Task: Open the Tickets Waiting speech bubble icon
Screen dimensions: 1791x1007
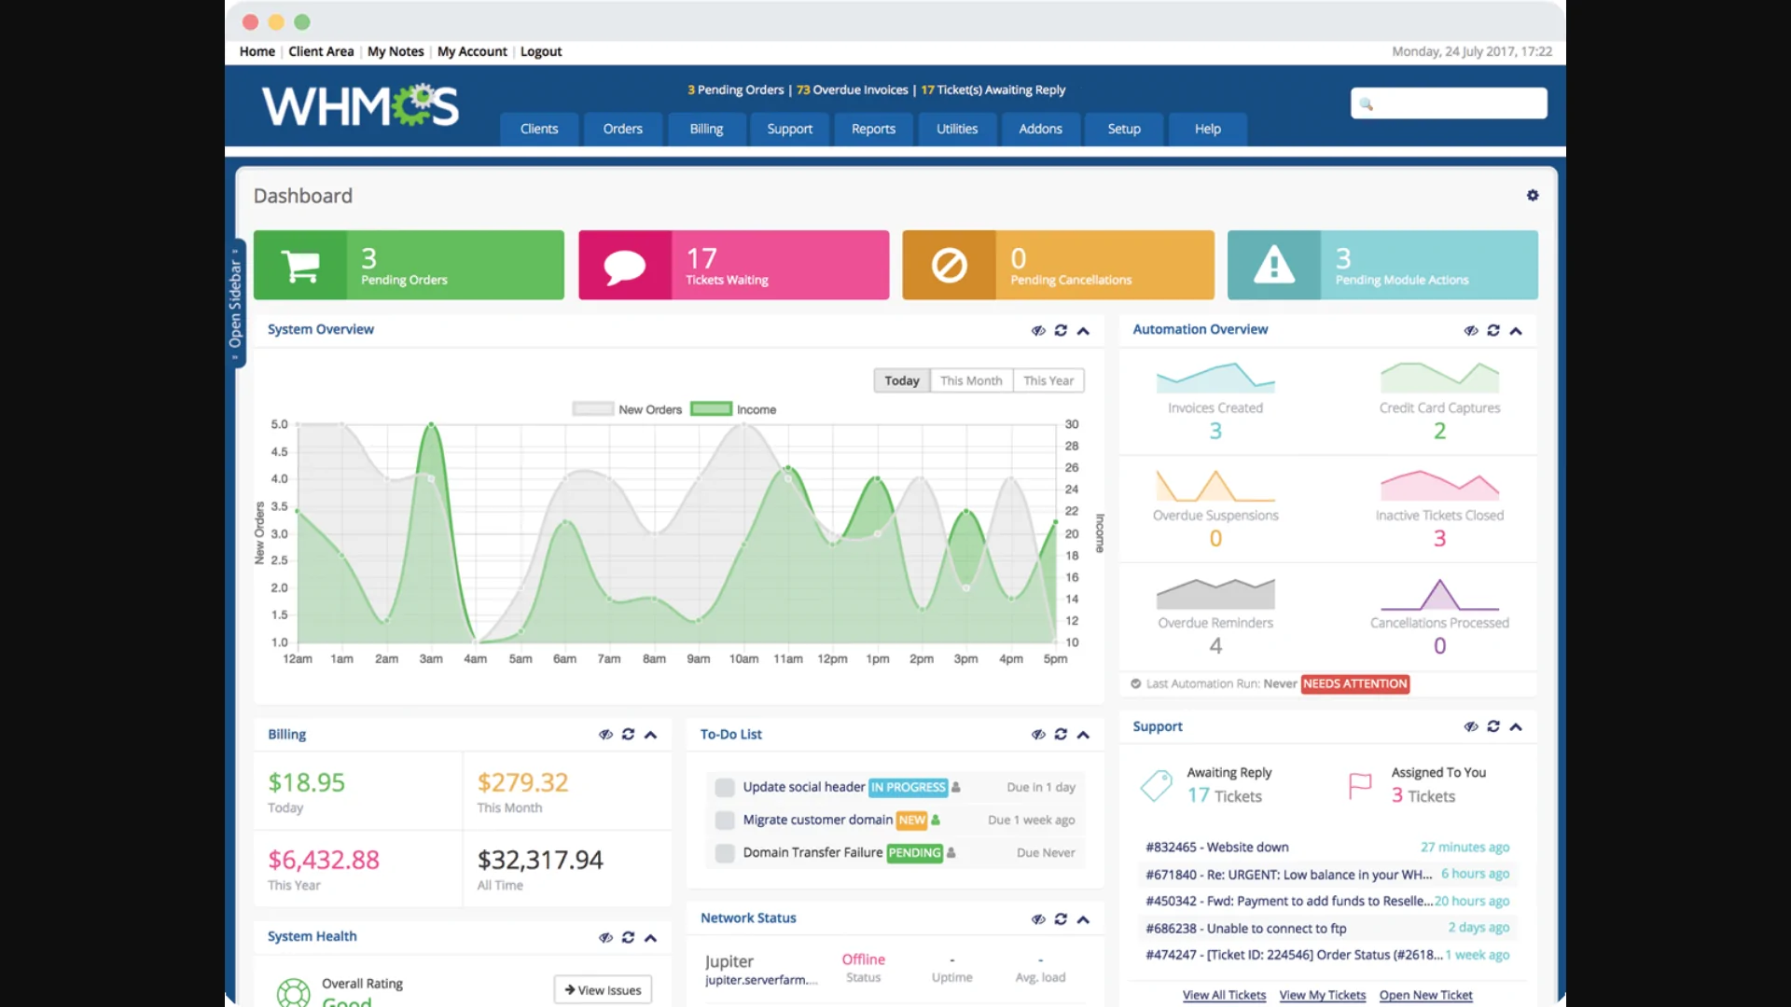Action: coord(625,265)
